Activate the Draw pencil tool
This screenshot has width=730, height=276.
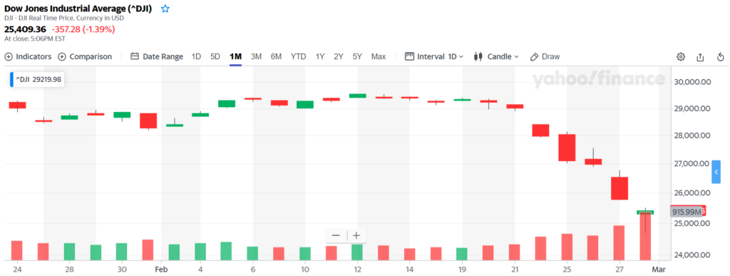coord(545,57)
